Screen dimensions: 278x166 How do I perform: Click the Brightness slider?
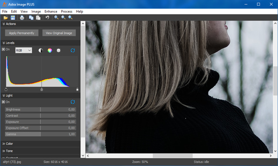coord(40,109)
